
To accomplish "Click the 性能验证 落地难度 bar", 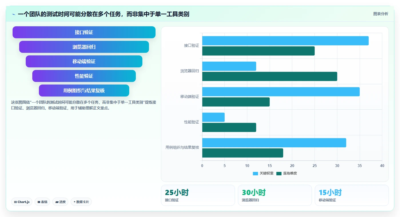I will 229,127.
